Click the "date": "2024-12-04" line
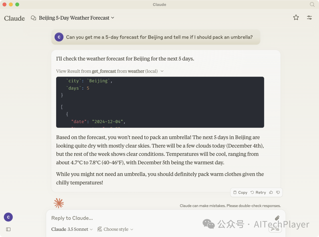This screenshot has height=237, width=319. 98,121
